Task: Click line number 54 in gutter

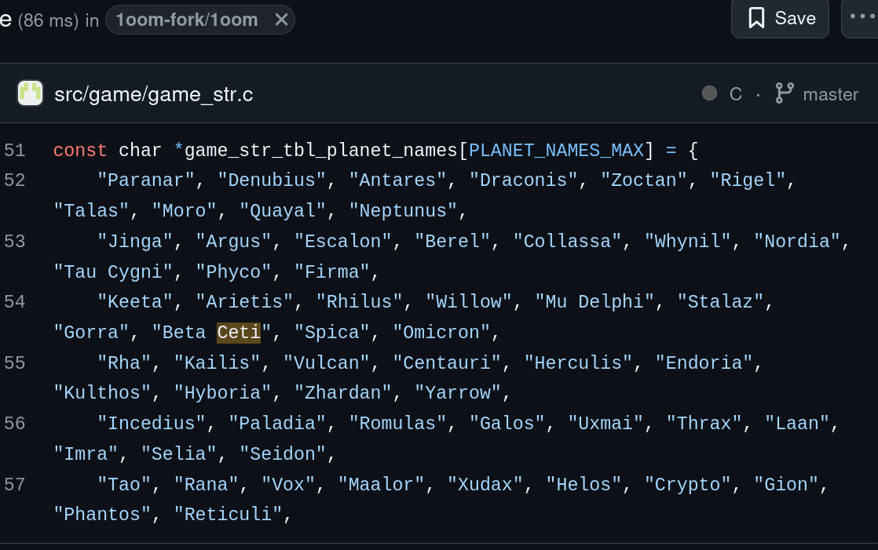Action: coord(15,301)
